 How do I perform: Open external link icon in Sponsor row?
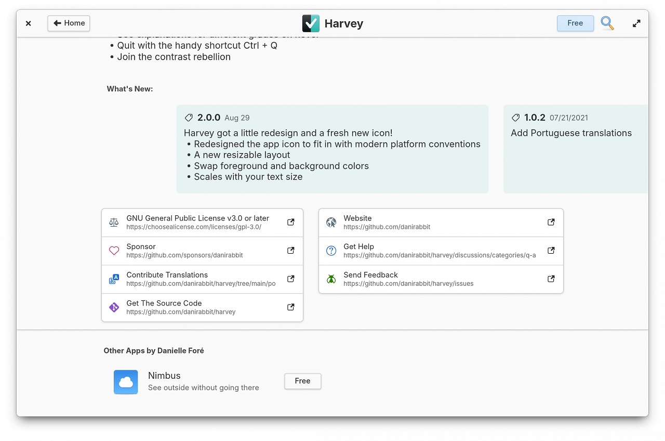pyautogui.click(x=291, y=251)
